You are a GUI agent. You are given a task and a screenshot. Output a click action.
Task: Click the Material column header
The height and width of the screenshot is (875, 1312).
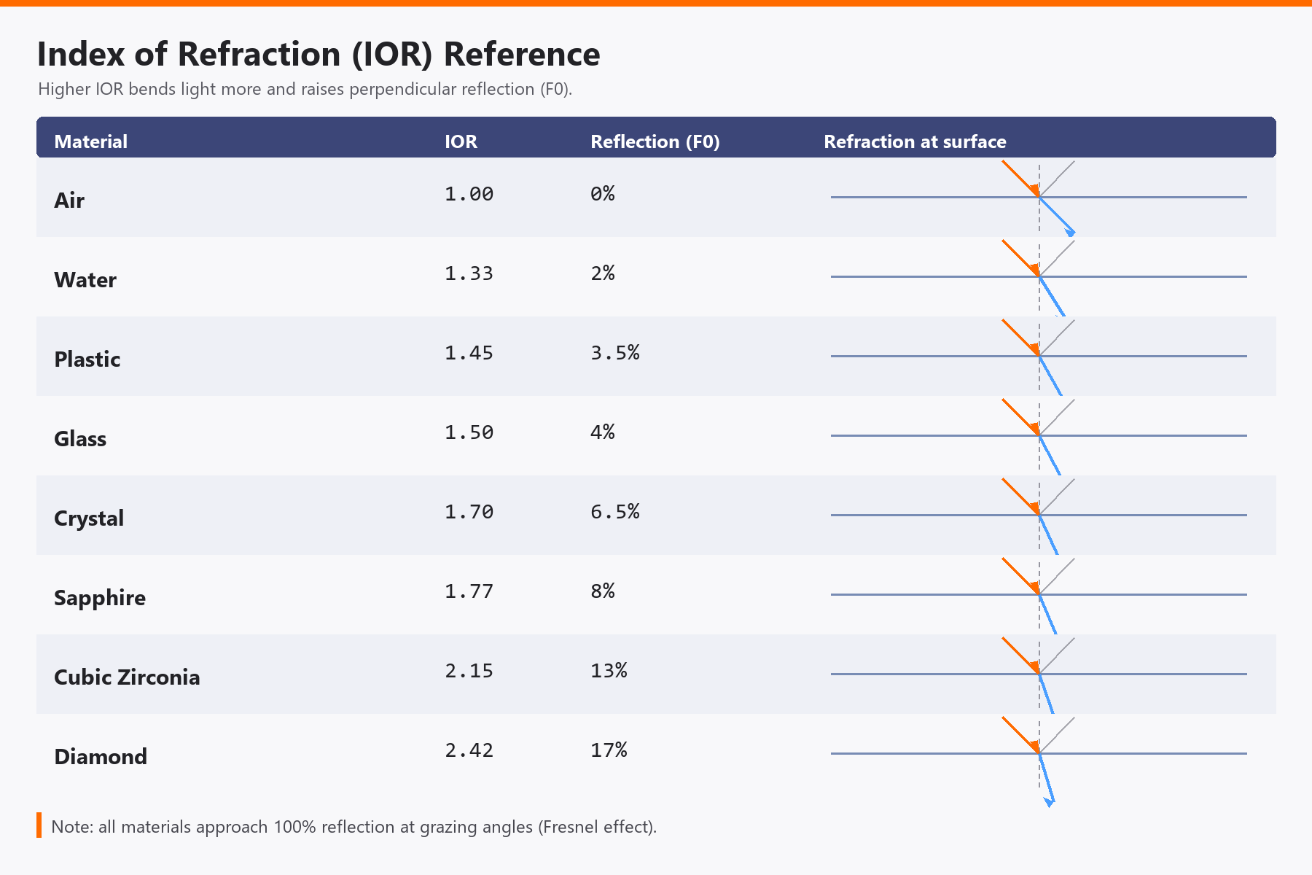click(90, 141)
